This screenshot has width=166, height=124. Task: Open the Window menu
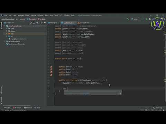point(67,15)
